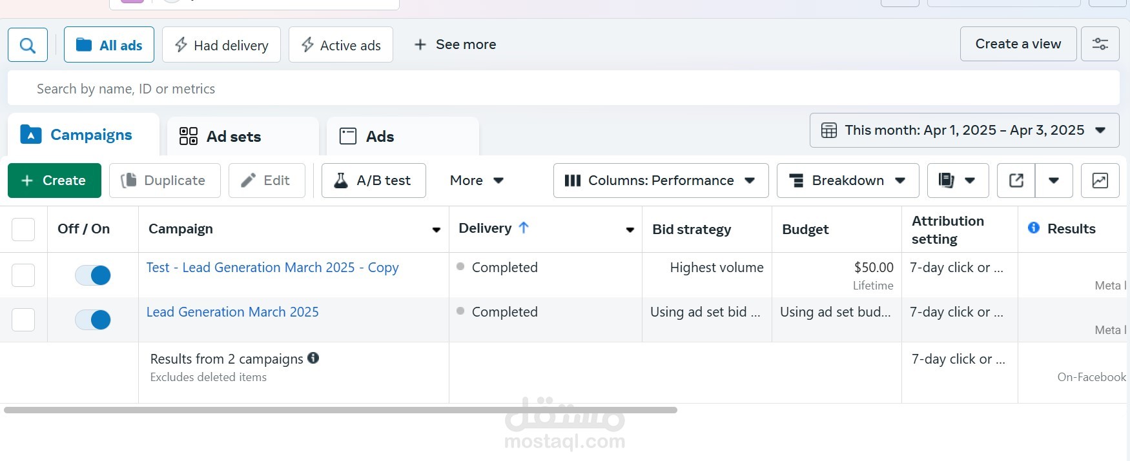Image resolution: width=1130 pixels, height=461 pixels.
Task: Click the Edit button
Action: coord(267,181)
